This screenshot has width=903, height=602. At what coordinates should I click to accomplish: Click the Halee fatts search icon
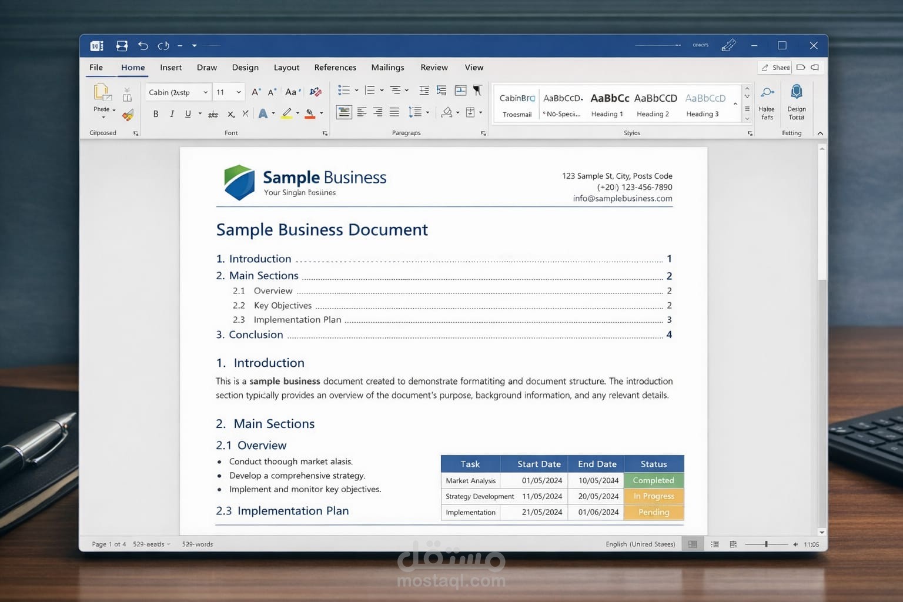click(x=767, y=92)
